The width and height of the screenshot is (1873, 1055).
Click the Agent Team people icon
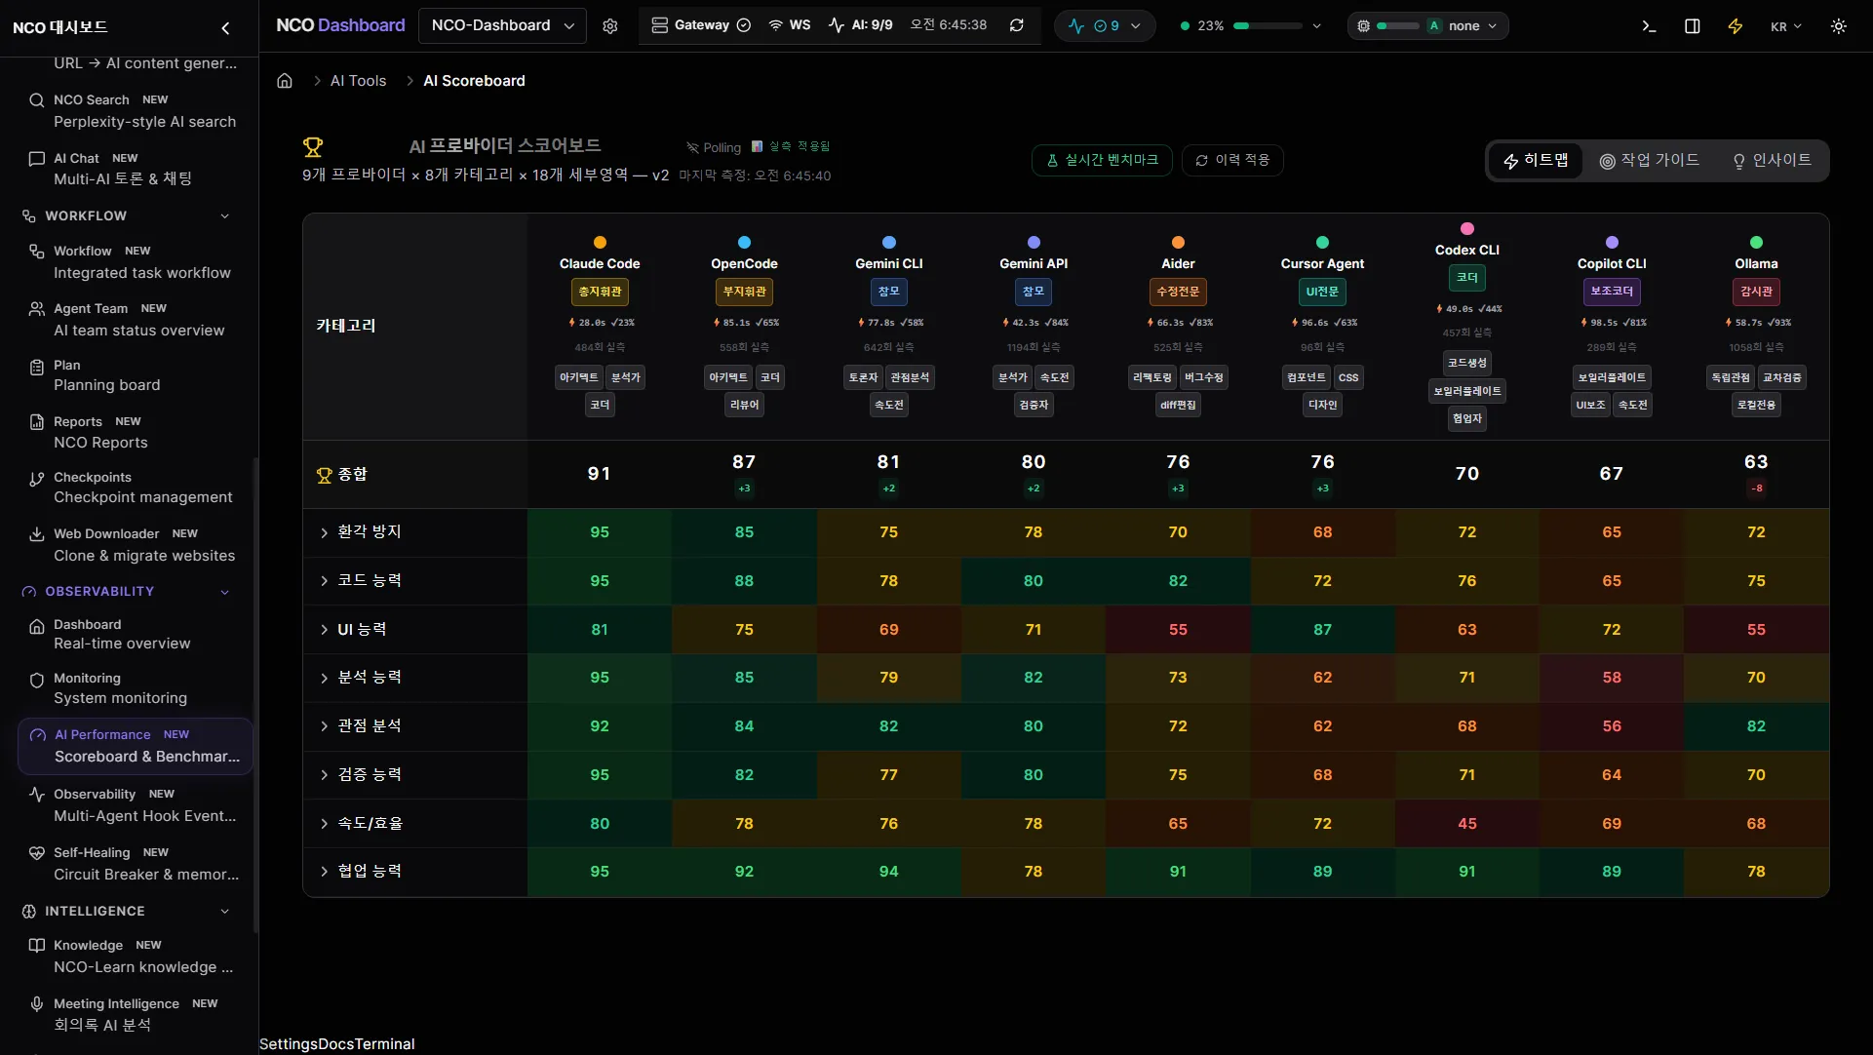tap(37, 309)
